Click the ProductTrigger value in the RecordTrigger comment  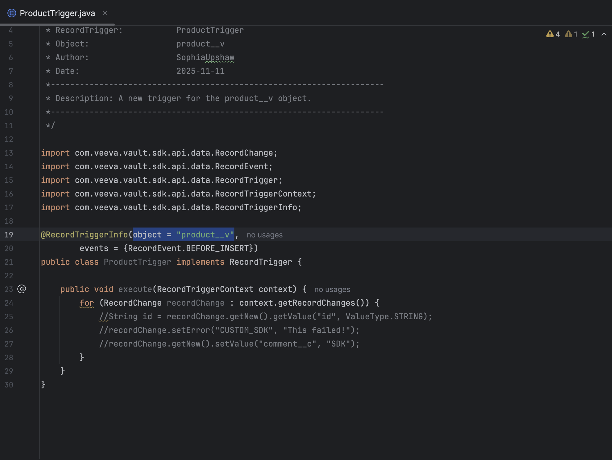210,30
